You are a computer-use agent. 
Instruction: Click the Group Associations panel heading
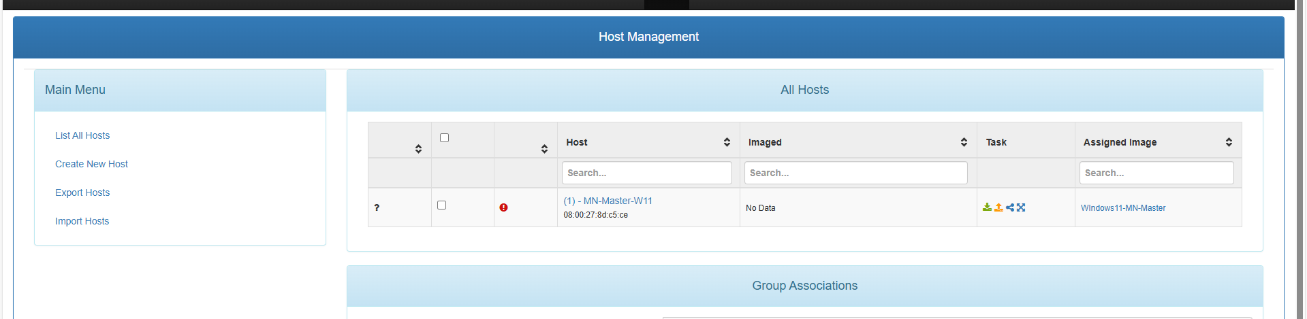tap(804, 286)
